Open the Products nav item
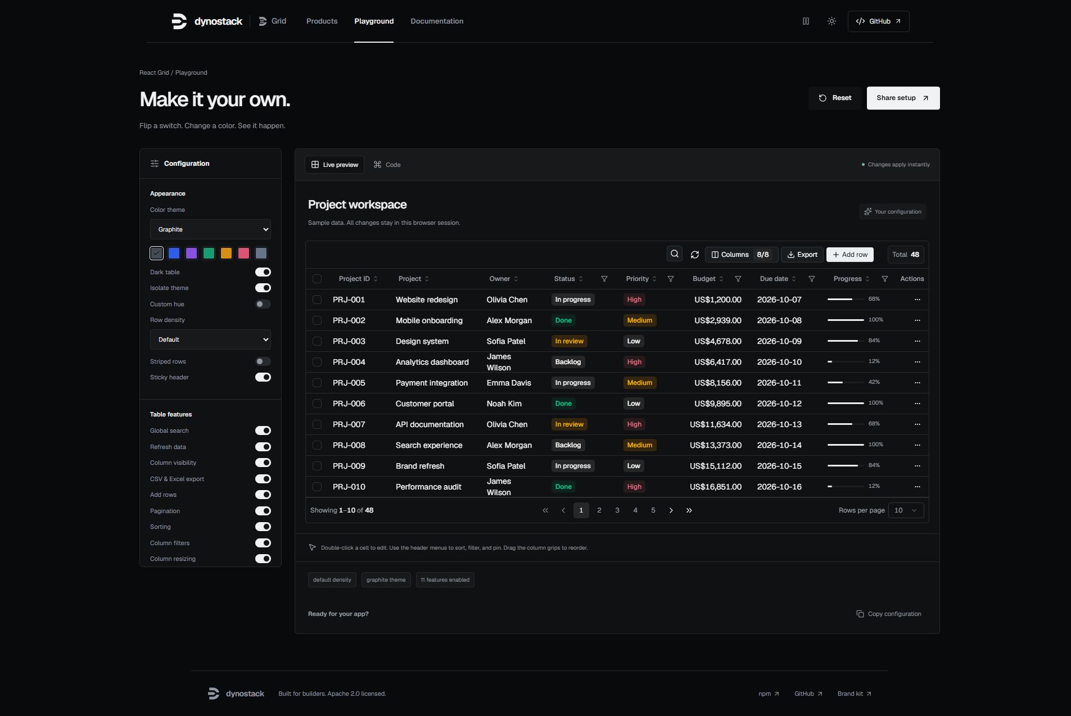 [x=322, y=21]
